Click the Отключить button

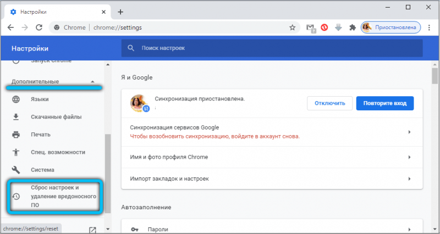click(x=329, y=103)
